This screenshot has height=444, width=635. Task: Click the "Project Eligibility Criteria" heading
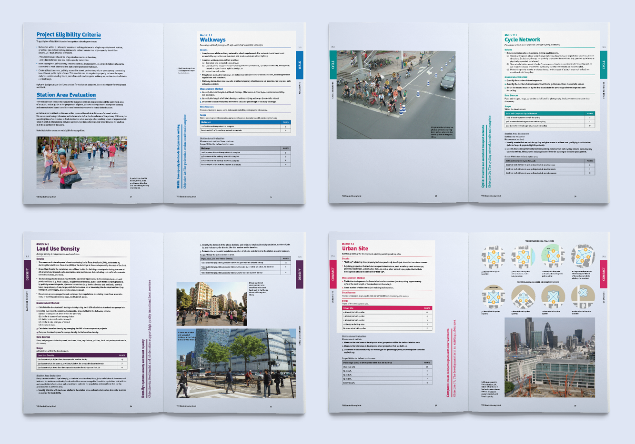(x=69, y=35)
